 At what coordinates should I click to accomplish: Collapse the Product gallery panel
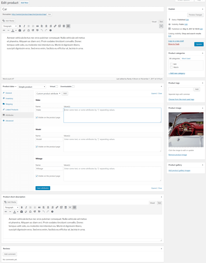point(202,165)
